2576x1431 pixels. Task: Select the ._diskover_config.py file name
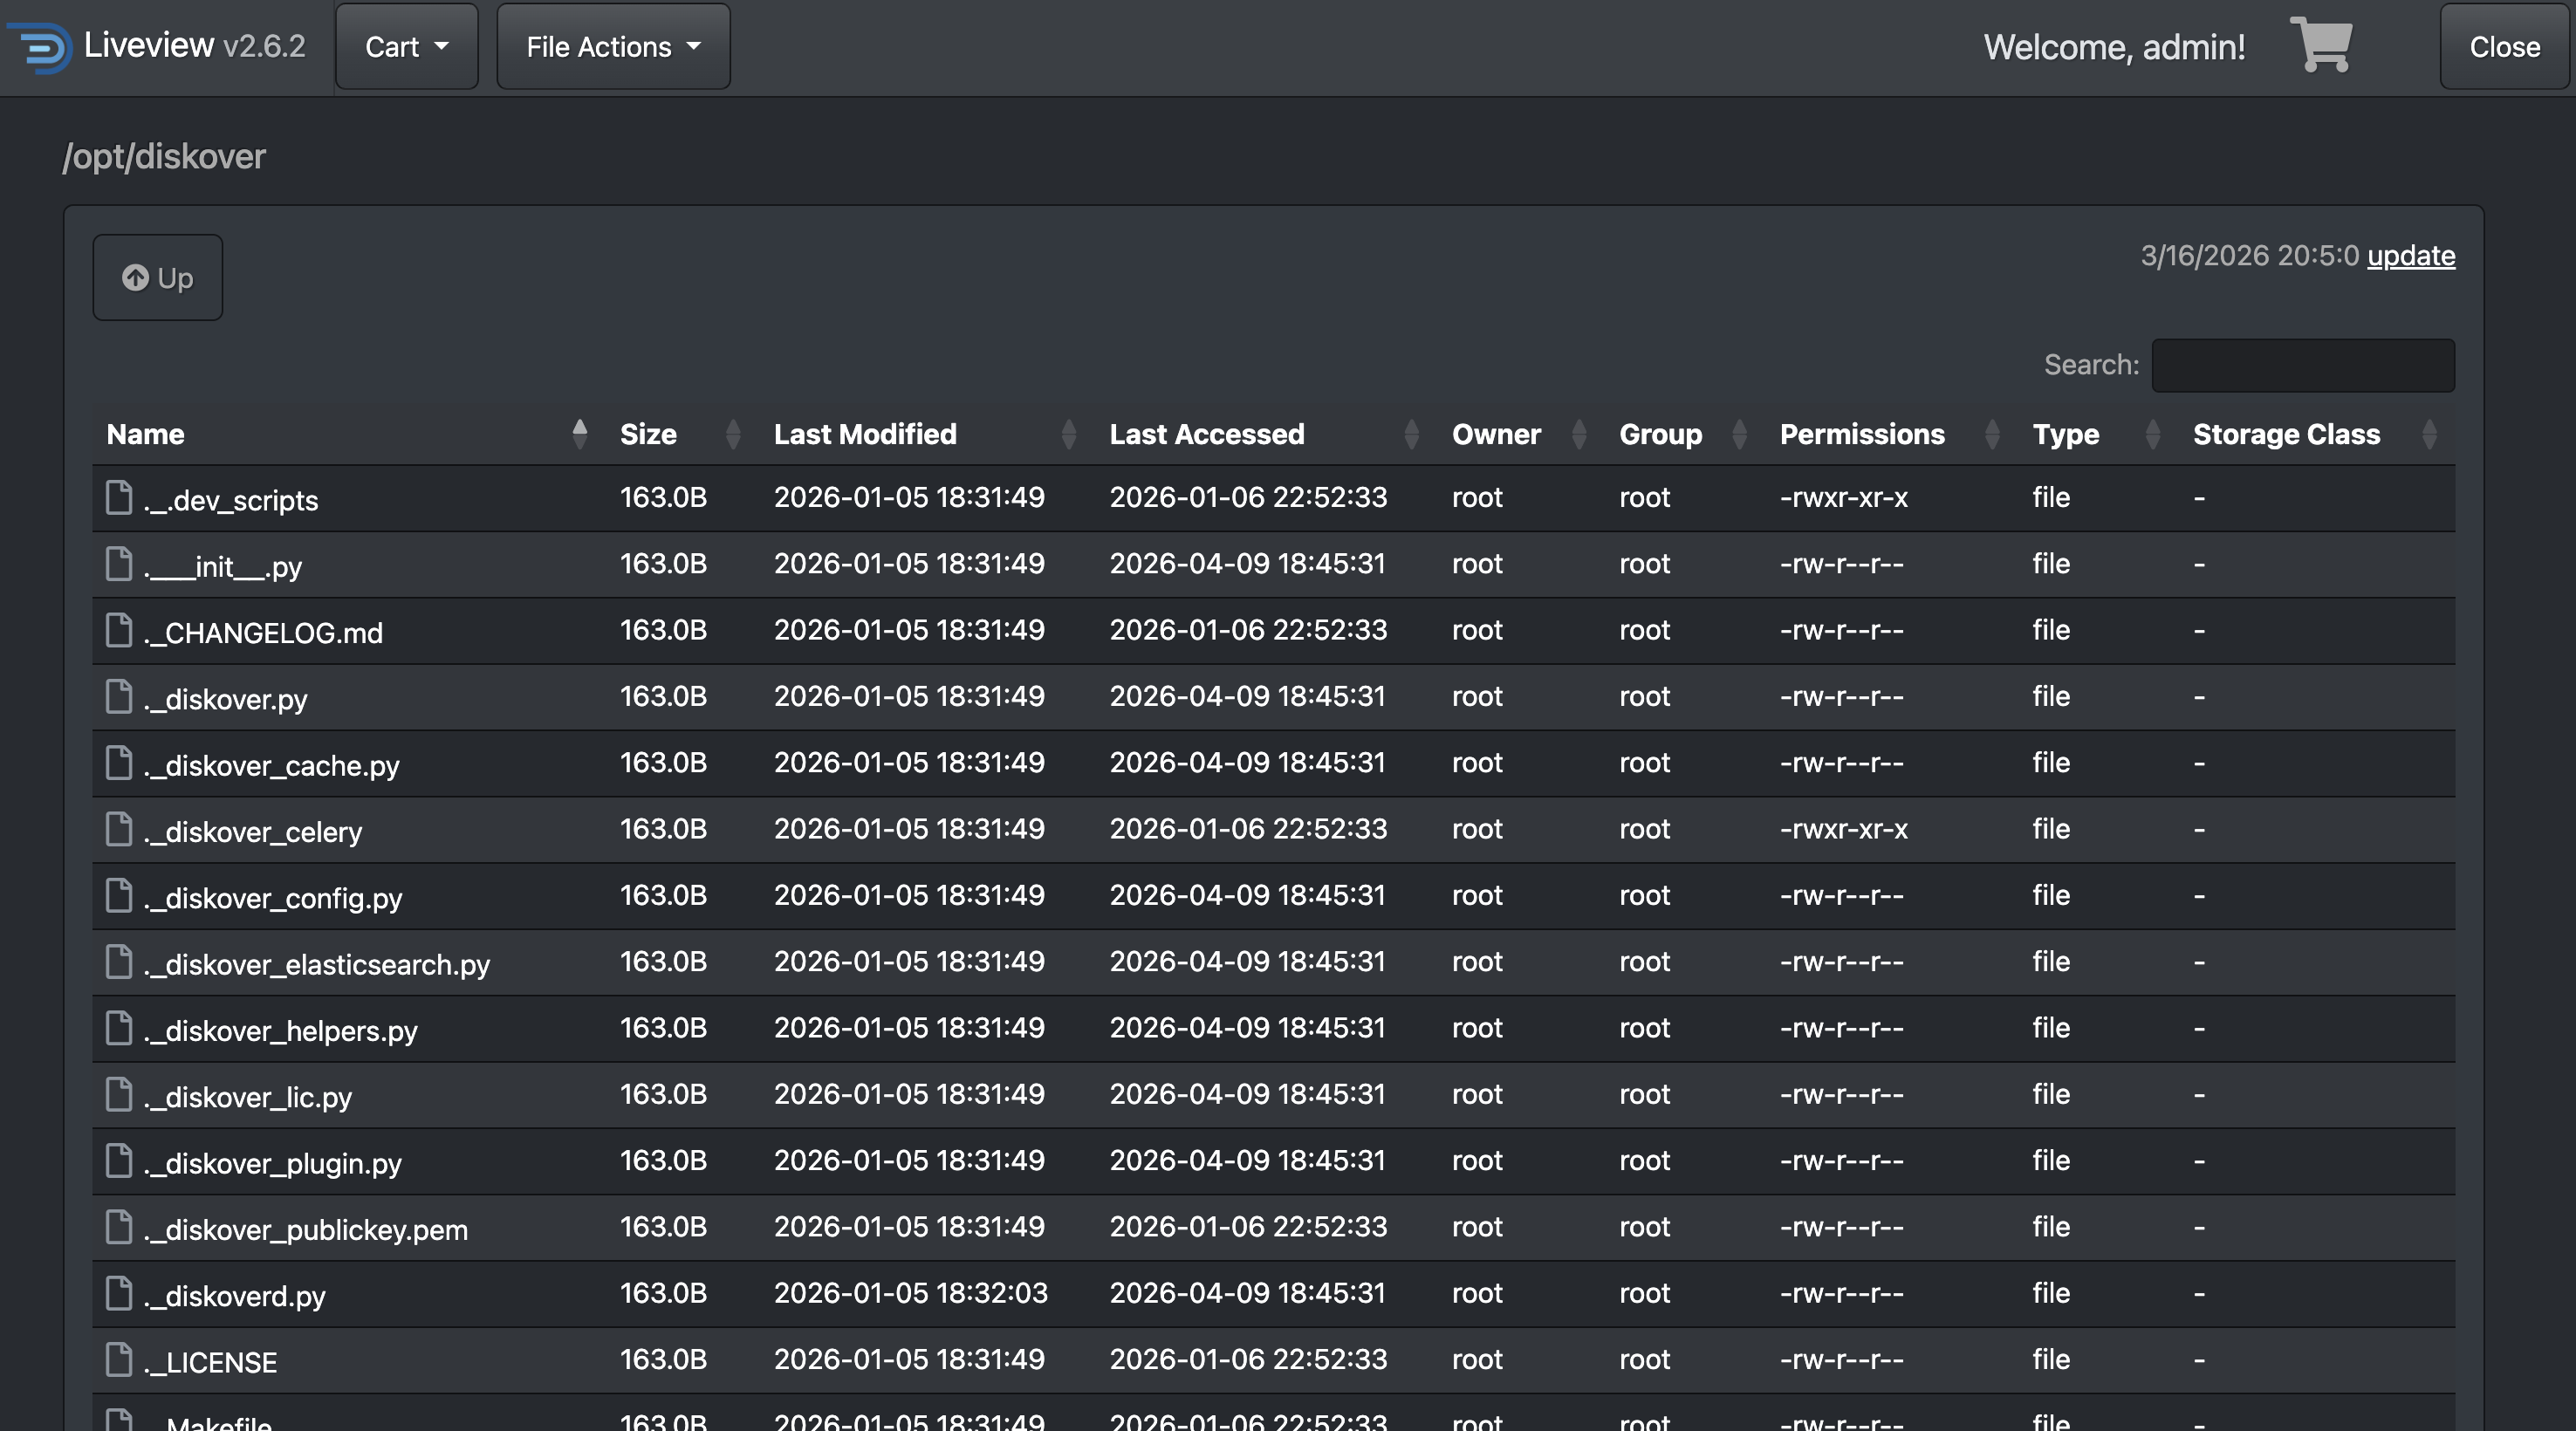tap(273, 898)
